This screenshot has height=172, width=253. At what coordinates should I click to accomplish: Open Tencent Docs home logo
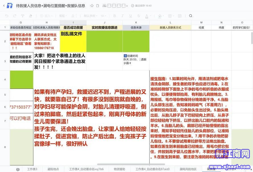click(x=9, y=6)
